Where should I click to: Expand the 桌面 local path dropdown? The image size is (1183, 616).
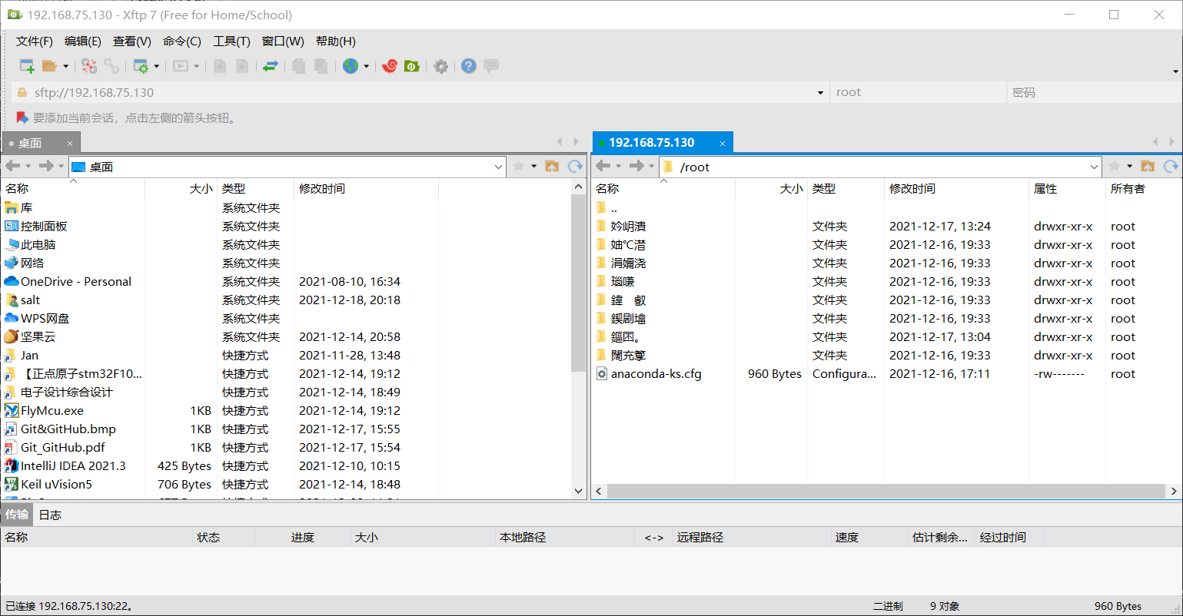498,167
